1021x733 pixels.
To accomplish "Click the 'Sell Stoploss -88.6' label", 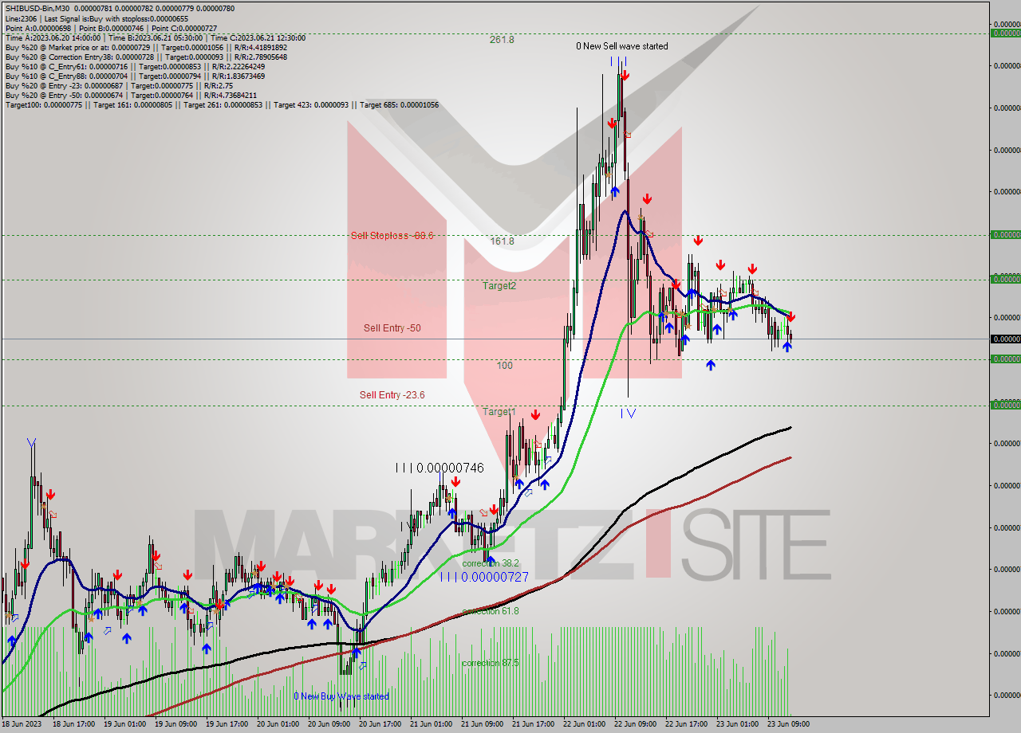I will point(392,236).
